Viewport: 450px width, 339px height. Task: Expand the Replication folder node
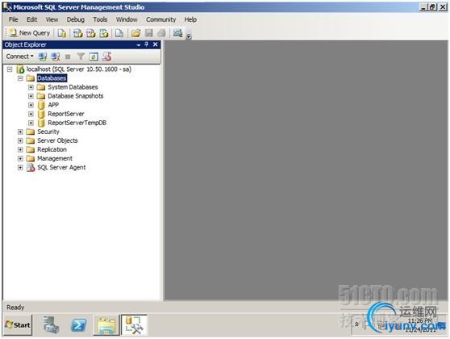tap(20, 149)
